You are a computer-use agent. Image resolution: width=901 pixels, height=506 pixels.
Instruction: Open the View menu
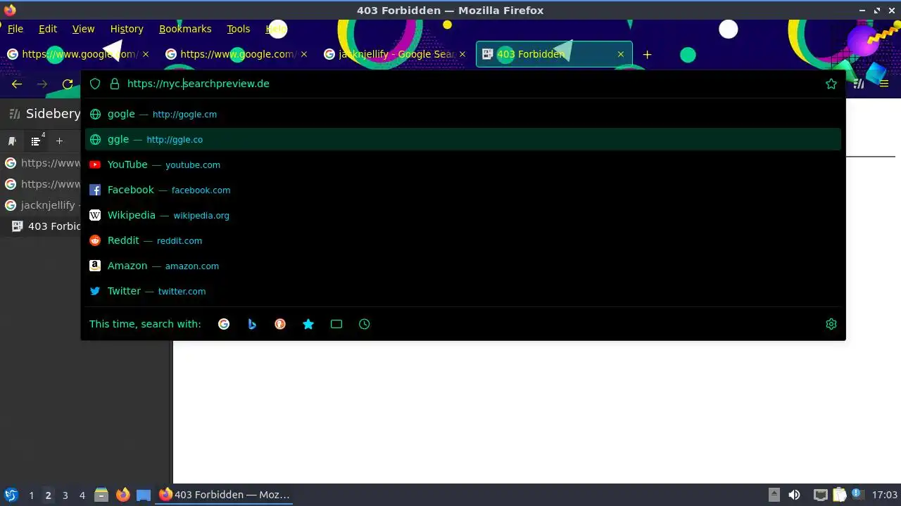[x=83, y=29]
